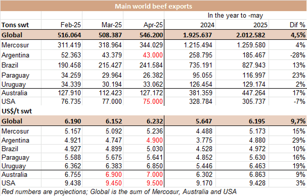Select the Feb-25 column header
The height and width of the screenshot is (196, 307).
[x=70, y=25]
